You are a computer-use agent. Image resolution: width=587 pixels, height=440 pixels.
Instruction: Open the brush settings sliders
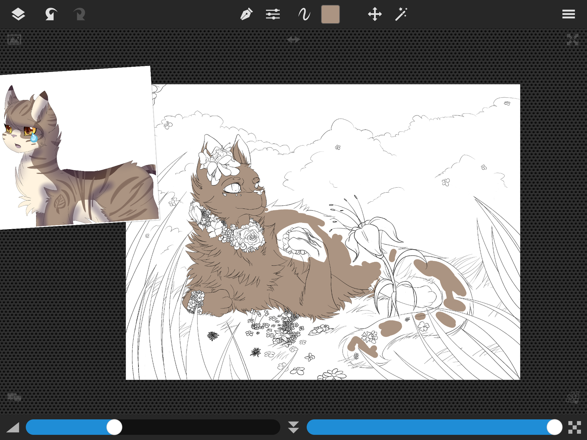(273, 14)
